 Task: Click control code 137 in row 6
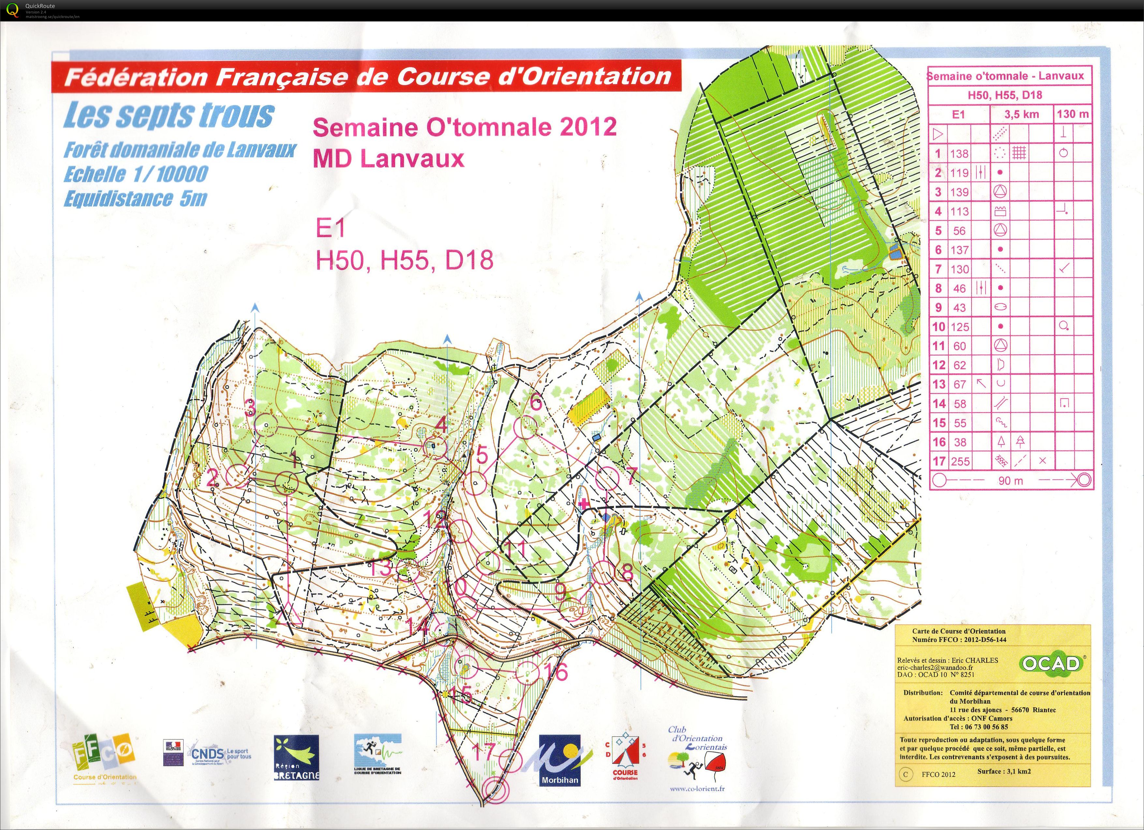point(959,250)
